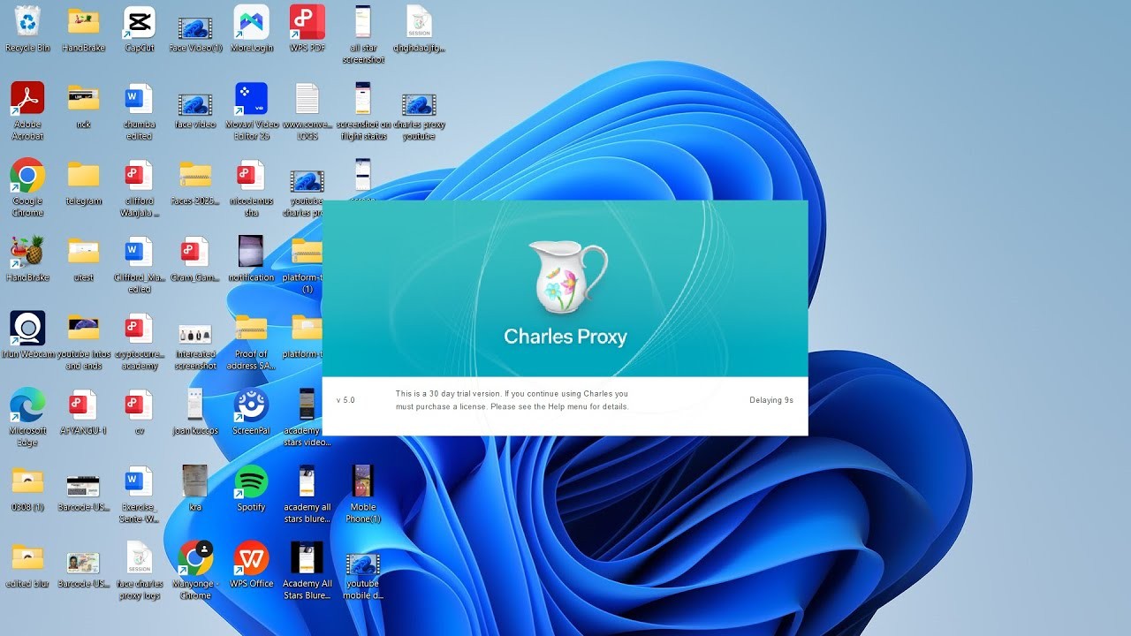The width and height of the screenshot is (1131, 636).
Task: Select the all star screenshot file
Action: point(363,35)
